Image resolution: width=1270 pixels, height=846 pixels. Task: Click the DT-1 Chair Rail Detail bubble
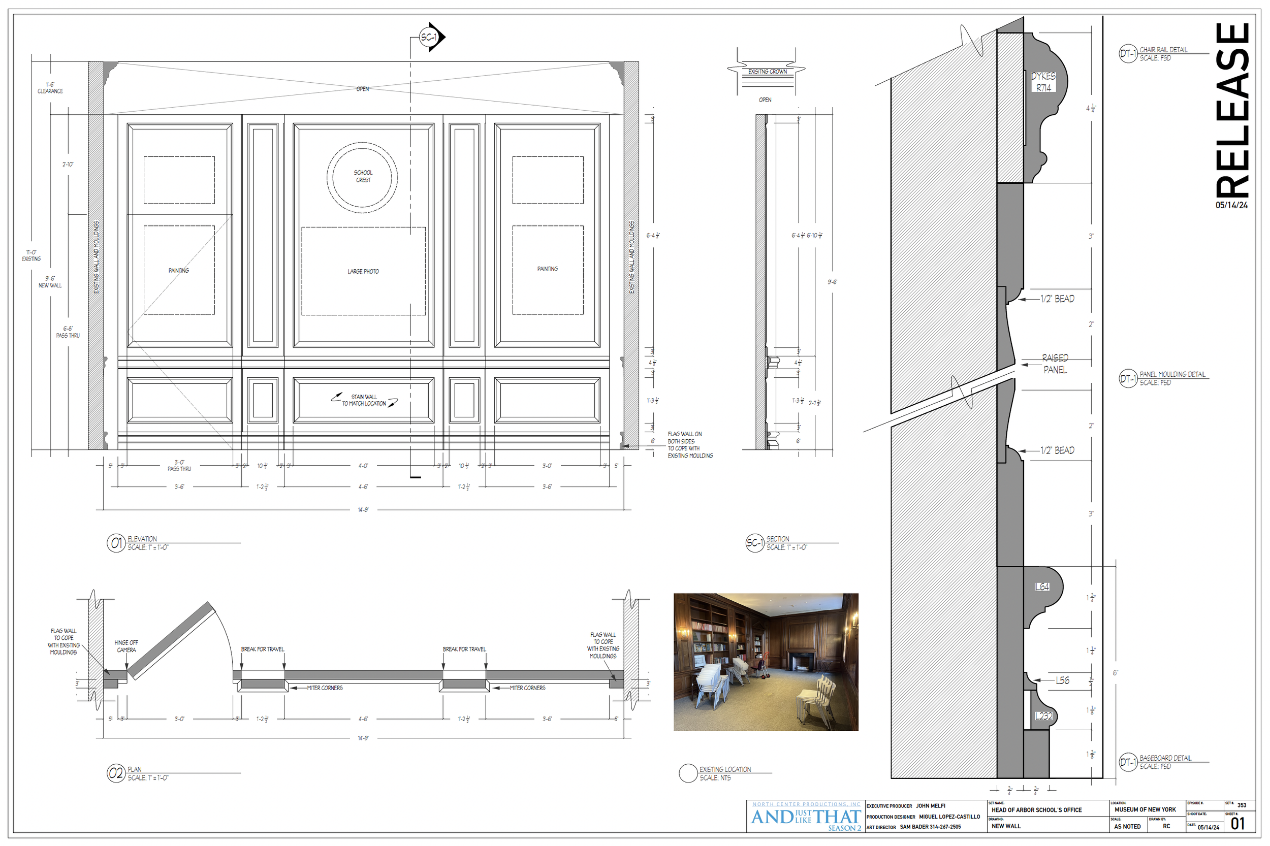pos(1128,53)
